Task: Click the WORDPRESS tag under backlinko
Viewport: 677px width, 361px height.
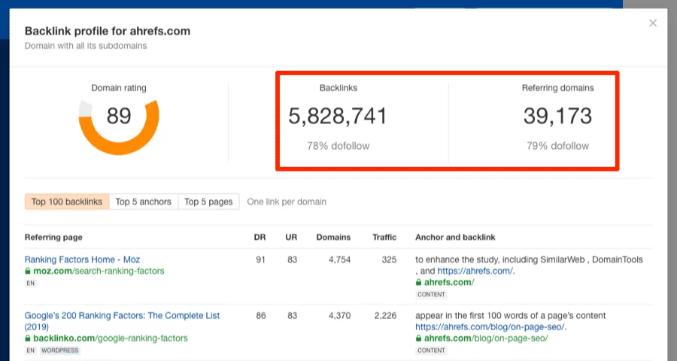Action: 59,350
